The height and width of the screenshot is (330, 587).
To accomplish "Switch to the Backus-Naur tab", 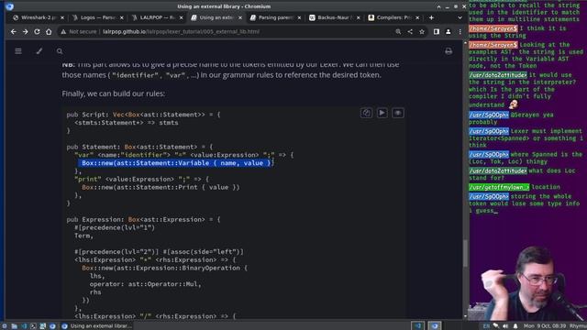I will point(335,17).
